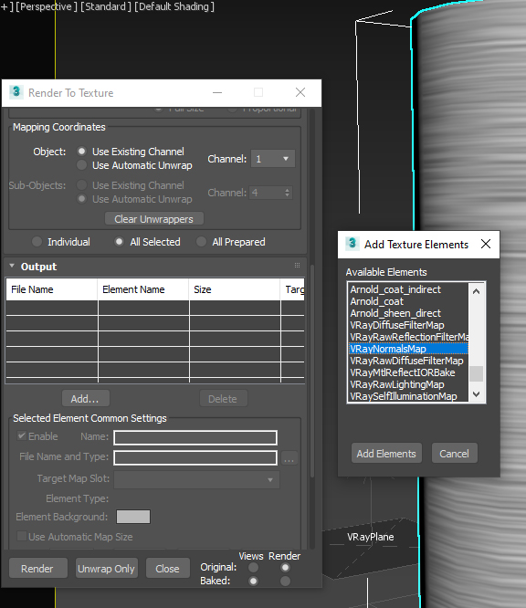Screen dimensions: 526x608
Task: Select VRayDiffuseFilterMap element
Action: pos(408,325)
